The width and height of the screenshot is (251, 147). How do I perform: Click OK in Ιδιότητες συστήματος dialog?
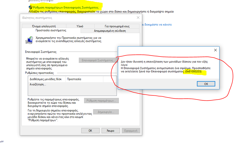tap(90, 131)
